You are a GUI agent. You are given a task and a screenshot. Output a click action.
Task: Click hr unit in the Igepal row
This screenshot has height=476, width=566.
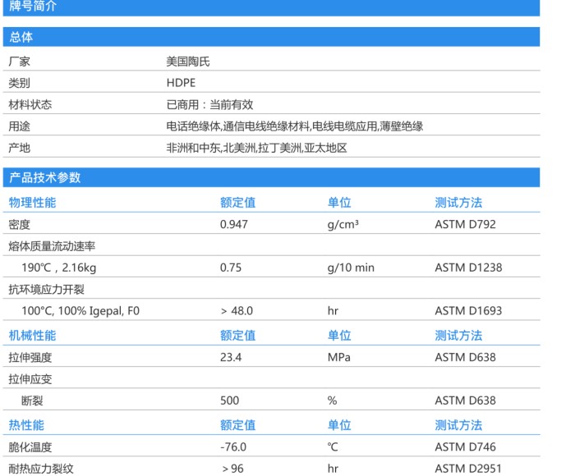pyautogui.click(x=333, y=311)
